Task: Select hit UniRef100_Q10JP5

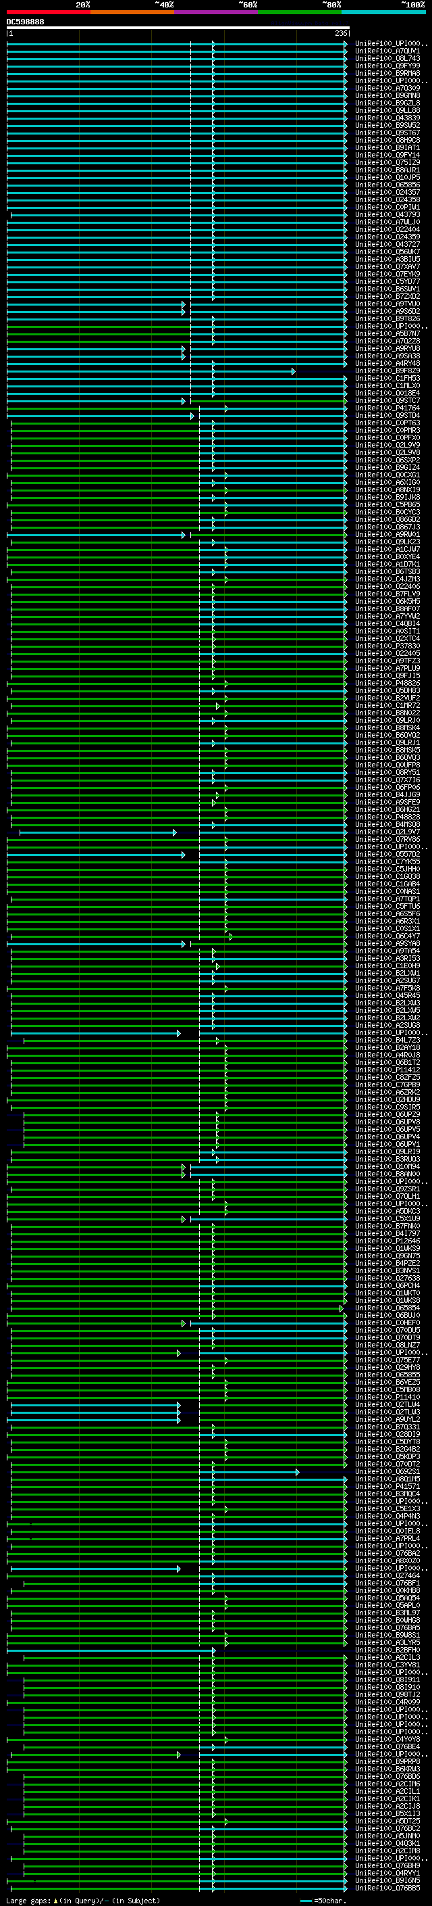Action: (x=387, y=178)
